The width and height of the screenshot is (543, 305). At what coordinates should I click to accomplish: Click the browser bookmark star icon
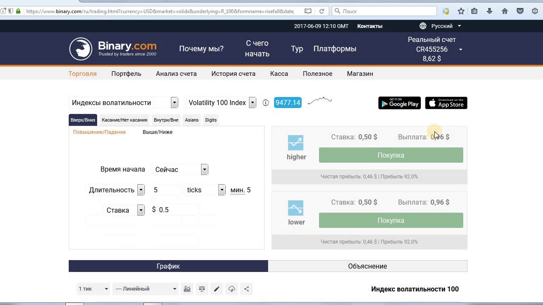tap(461, 11)
